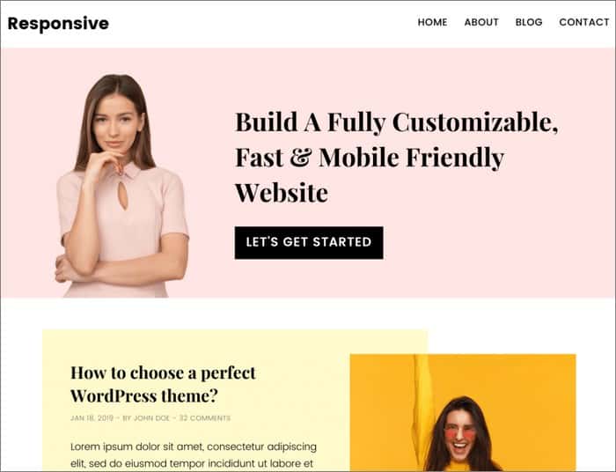Click the LET'S GET STARTED button
This screenshot has width=616, height=472.
309,242
